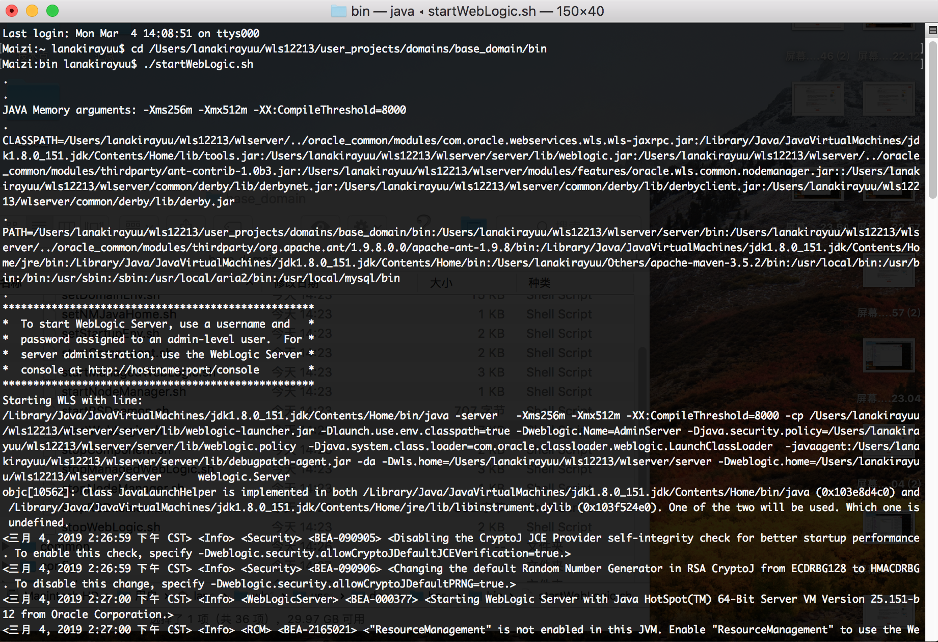Click the 'JAVA Memory arguments:' line
This screenshot has height=642, width=938.
point(204,110)
